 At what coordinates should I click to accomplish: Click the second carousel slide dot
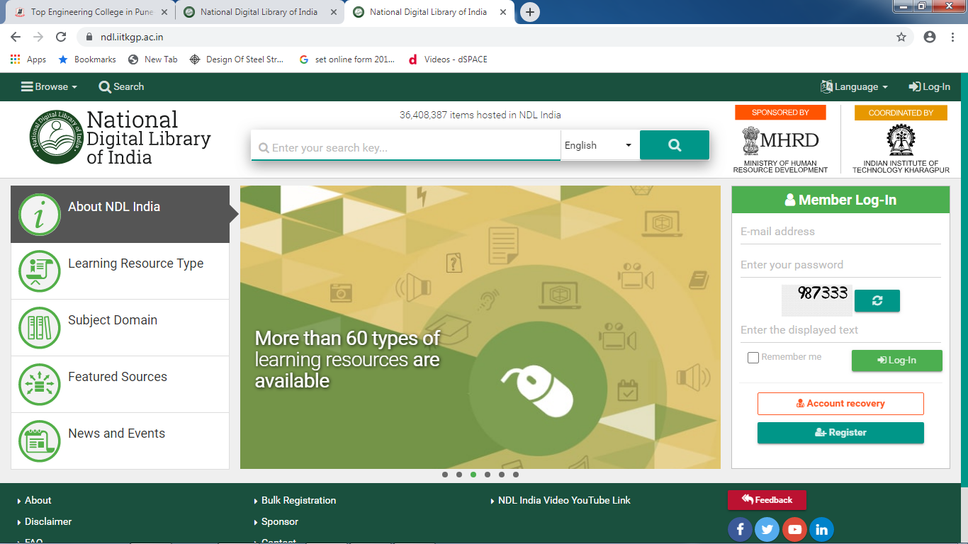point(459,475)
